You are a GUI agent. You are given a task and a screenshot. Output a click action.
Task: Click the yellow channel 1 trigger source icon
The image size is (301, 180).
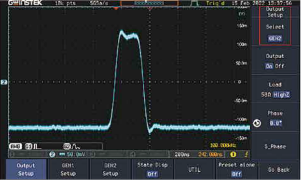233,154
